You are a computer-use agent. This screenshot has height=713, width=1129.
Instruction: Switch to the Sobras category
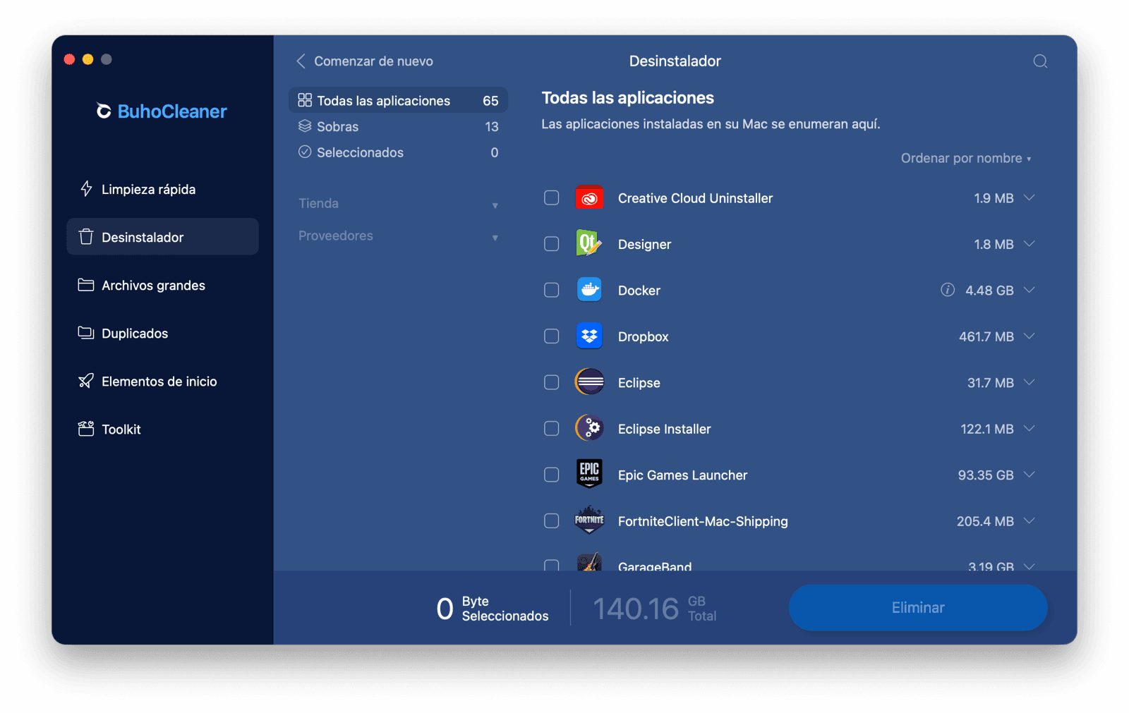pyautogui.click(x=338, y=126)
